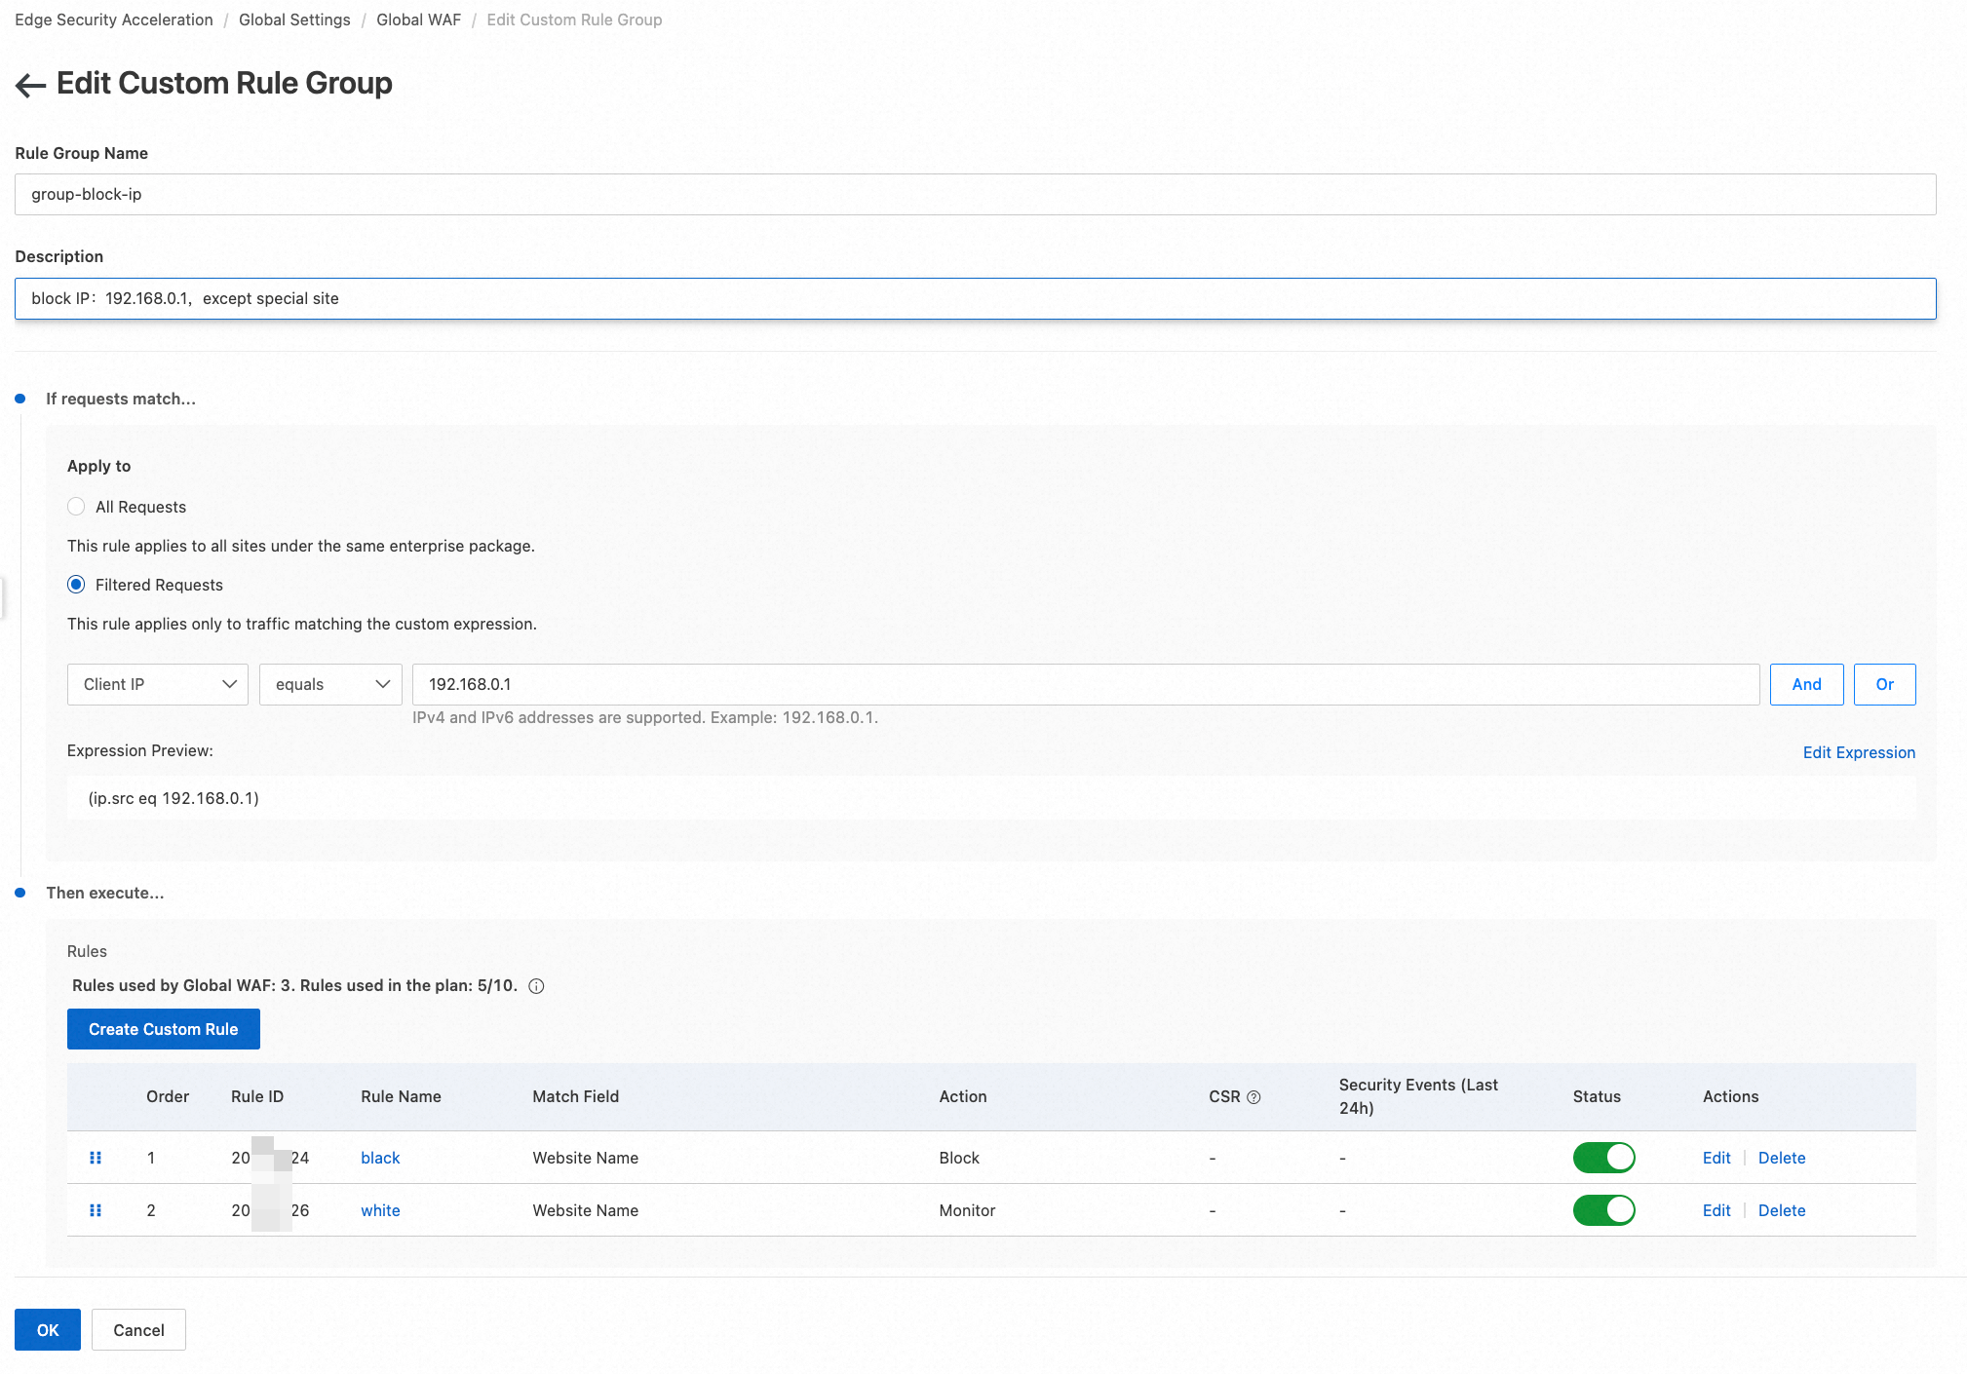Open Global Settings breadcrumb

click(x=294, y=19)
